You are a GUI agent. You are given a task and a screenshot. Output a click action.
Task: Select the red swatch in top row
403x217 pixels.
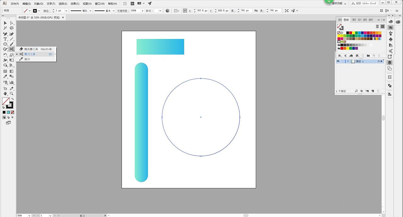click(x=351, y=33)
